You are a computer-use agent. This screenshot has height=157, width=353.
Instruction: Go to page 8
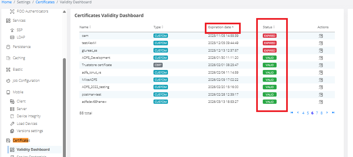pyautogui.click(x=321, y=113)
